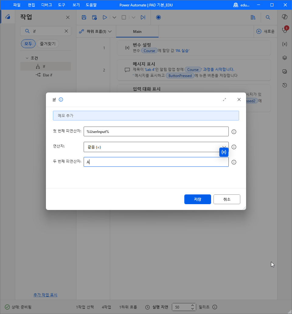Click the Stop flow square icon
The image size is (292, 314).
[124, 17]
